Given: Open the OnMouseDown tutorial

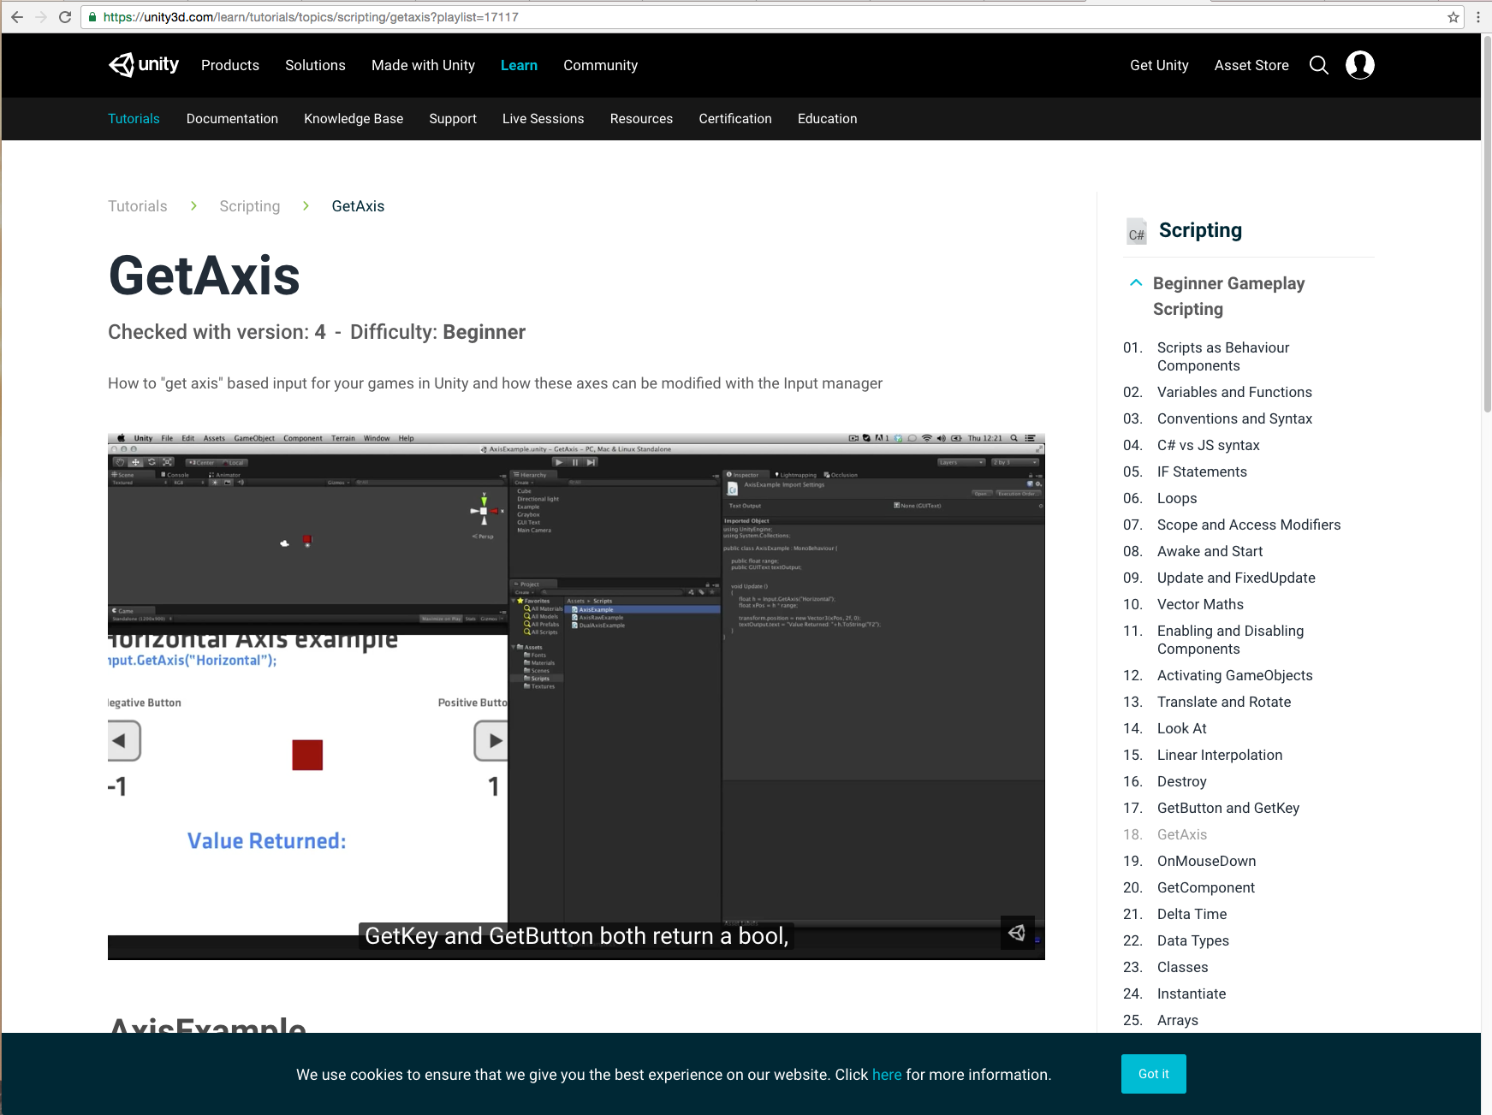Looking at the screenshot, I should [x=1206, y=861].
